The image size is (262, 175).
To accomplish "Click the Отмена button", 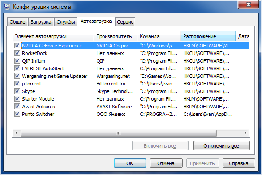I will click(x=166, y=163).
